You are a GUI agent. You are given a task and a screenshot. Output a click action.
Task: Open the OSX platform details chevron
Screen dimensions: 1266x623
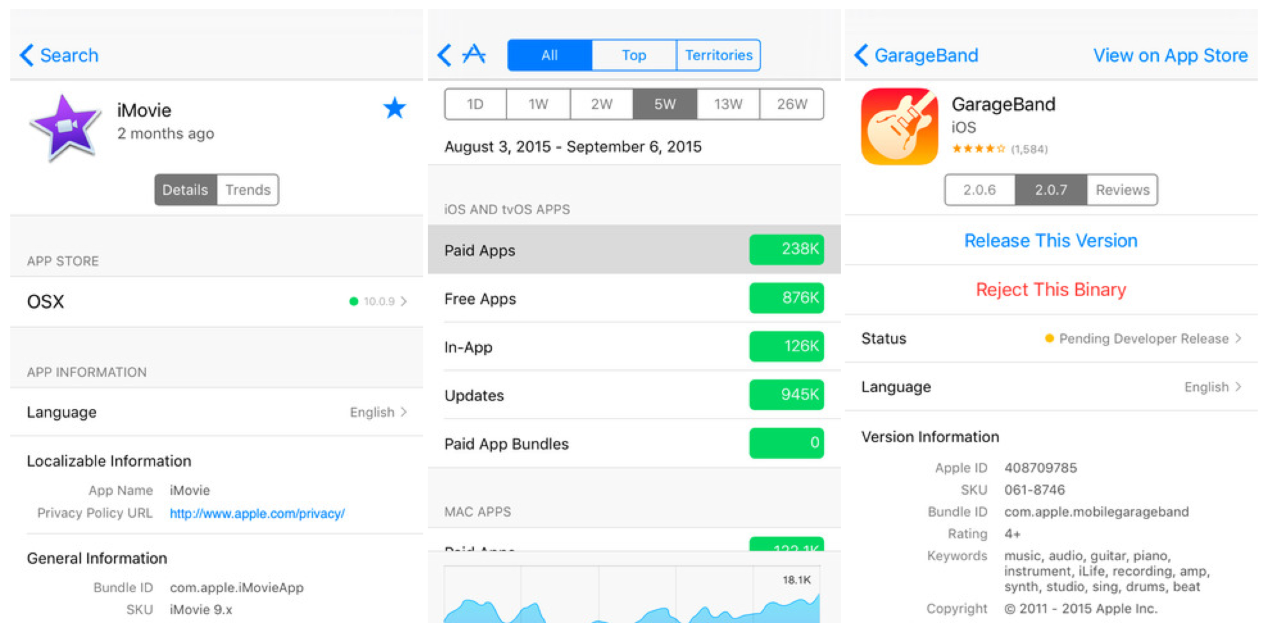[404, 301]
